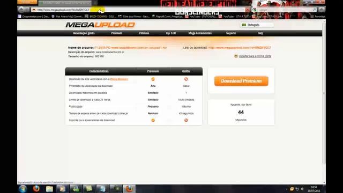Open the Mega Ferramentas menu item
This screenshot has width=343, height=193.
[x=200, y=33]
